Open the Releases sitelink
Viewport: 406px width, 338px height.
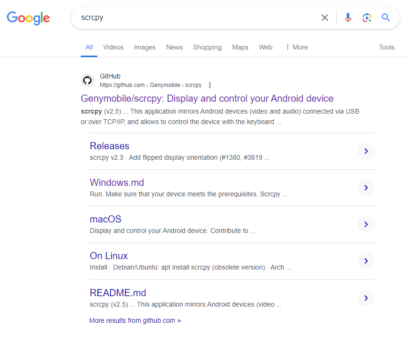point(110,146)
